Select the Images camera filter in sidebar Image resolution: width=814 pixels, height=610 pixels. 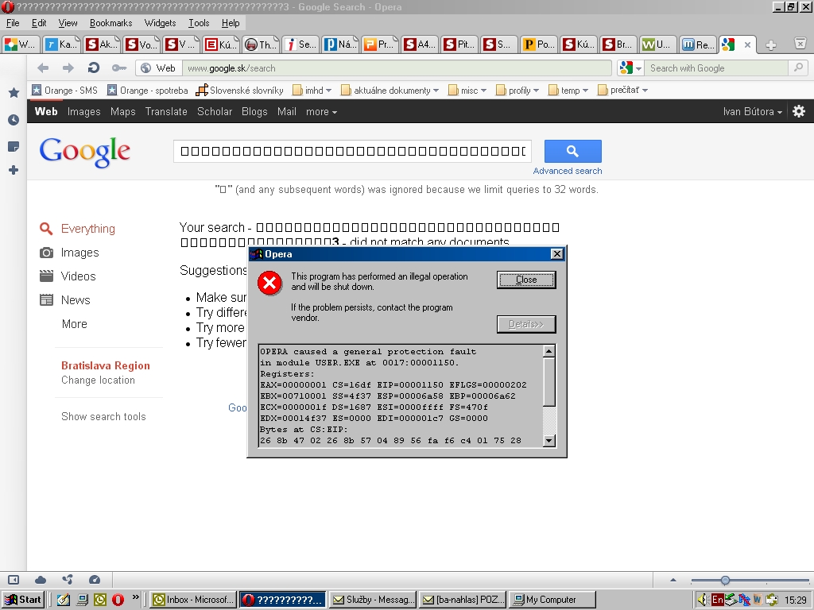point(70,253)
